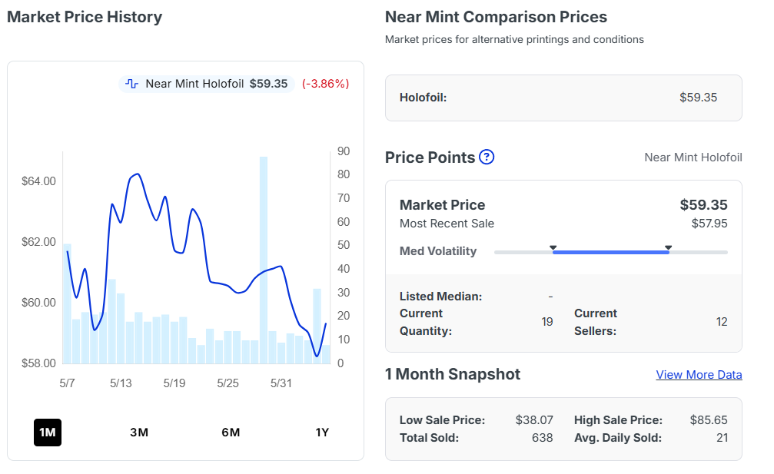The height and width of the screenshot is (474, 774).
Task: Click the Market Price value $59.35
Action: (703, 204)
